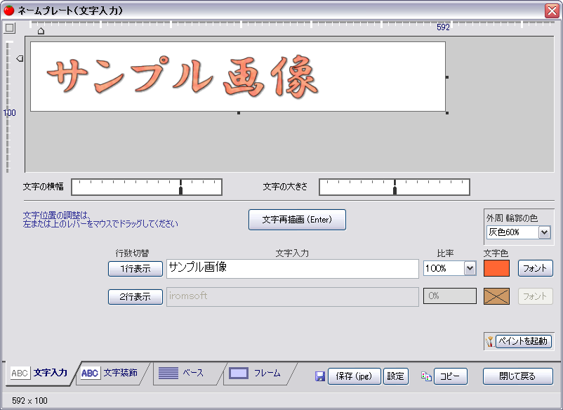Click the crossed-out brown color swatch for line two
563x410 pixels.
coord(496,296)
